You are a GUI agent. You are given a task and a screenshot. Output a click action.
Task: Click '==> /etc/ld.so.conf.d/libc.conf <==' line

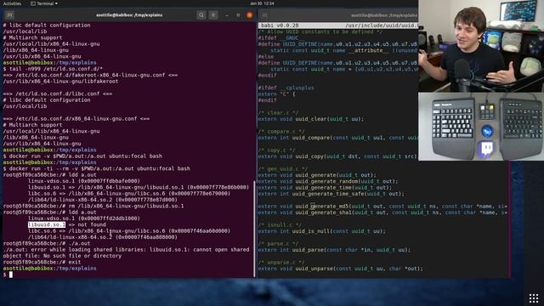click(x=57, y=93)
